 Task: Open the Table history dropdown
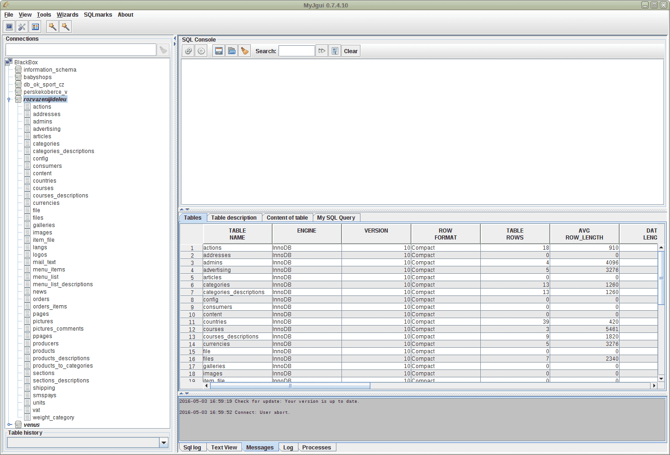point(164,443)
